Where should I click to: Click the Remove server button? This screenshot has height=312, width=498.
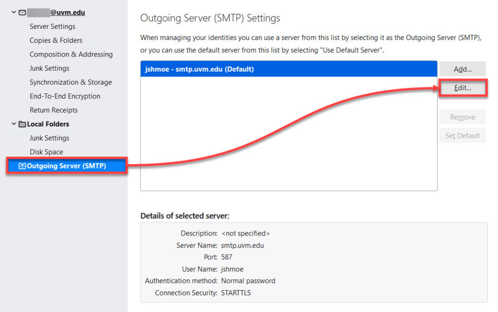tap(462, 117)
